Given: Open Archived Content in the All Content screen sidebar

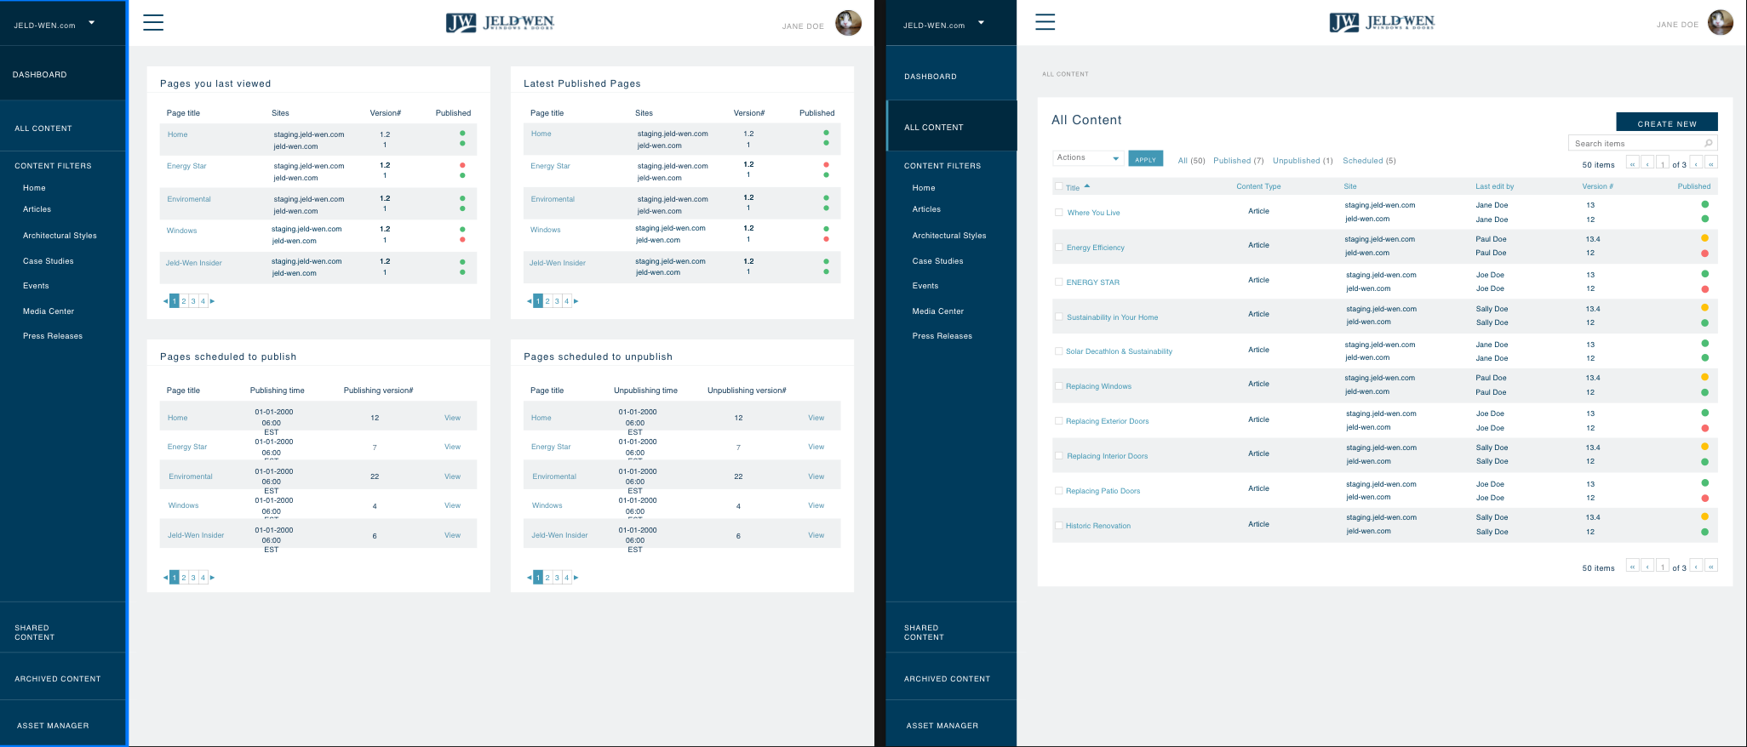Looking at the screenshot, I should [x=947, y=679].
